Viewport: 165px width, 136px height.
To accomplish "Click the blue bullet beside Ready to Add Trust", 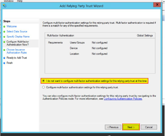I will [4, 58].
